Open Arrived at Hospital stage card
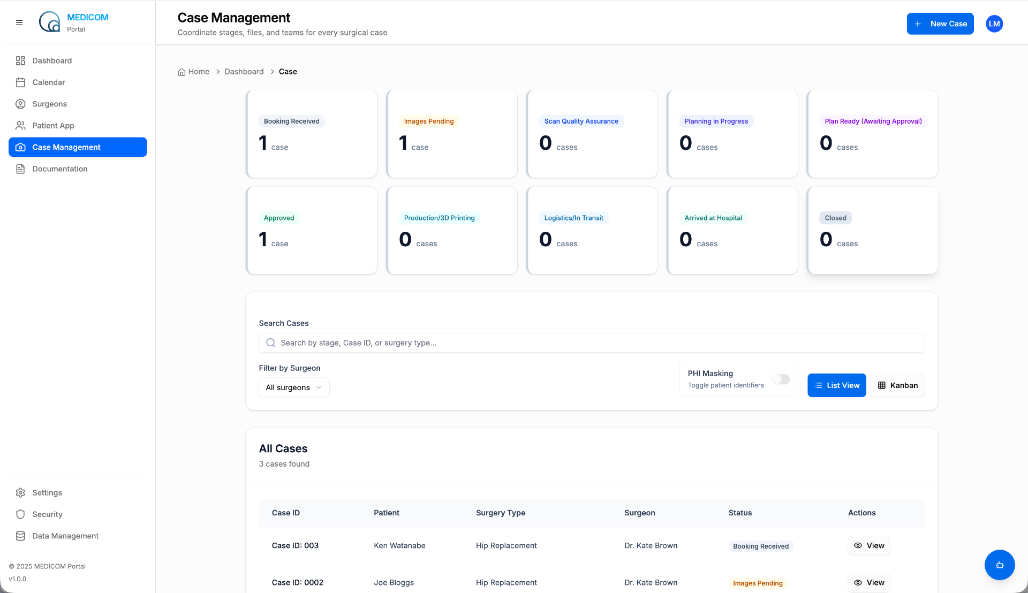This screenshot has width=1028, height=593. [732, 231]
